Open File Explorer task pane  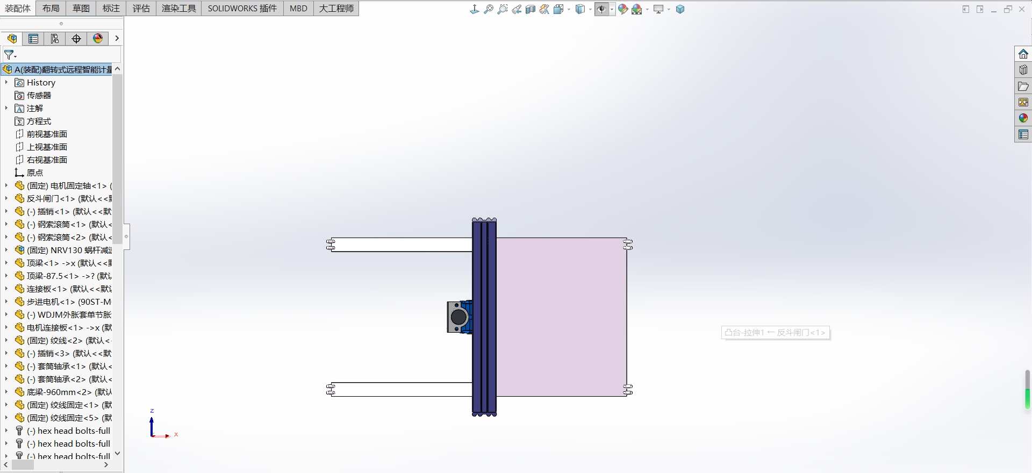pos(1023,86)
